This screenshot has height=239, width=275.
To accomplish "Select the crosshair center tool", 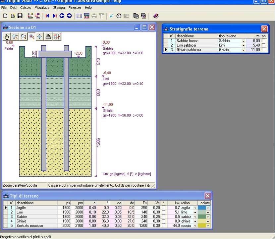I will [39, 37].
